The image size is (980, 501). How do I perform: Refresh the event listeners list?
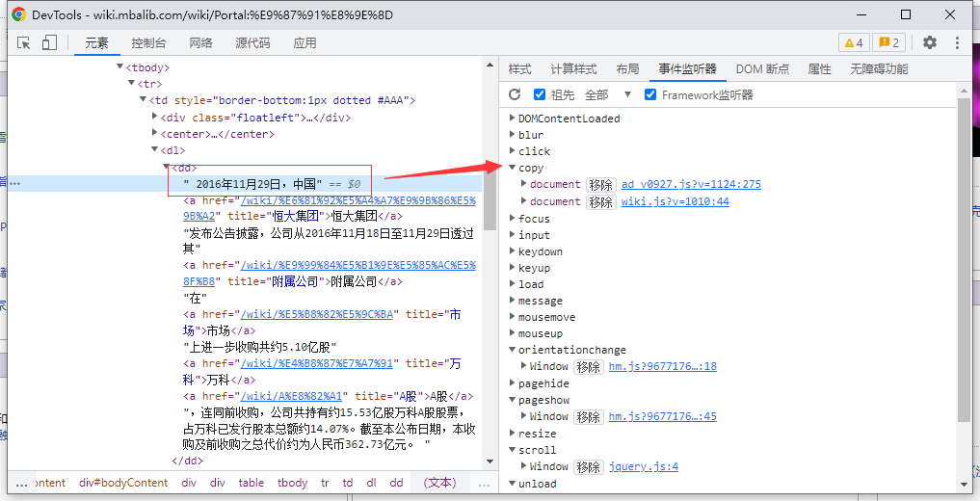click(515, 94)
